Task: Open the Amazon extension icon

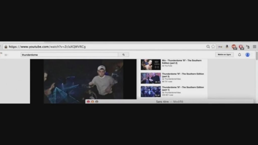Action: 227,47
